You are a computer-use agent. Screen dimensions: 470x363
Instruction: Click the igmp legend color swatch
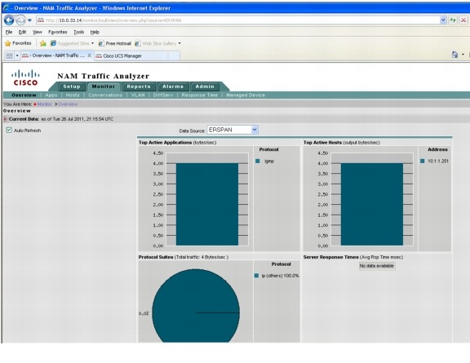coord(258,162)
